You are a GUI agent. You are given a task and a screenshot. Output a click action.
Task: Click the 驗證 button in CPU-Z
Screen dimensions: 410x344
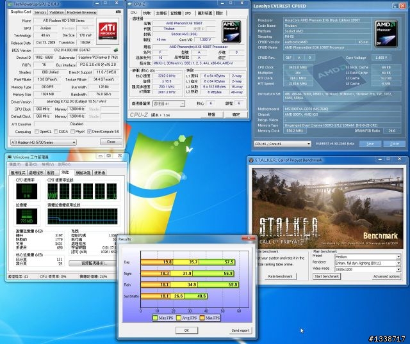pyautogui.click(x=211, y=114)
